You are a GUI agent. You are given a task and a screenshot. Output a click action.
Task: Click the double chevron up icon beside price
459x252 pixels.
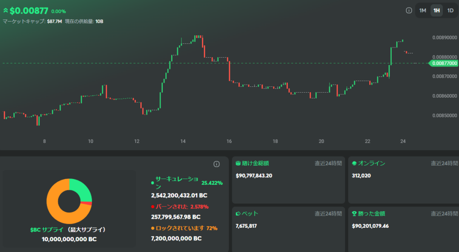[x=6, y=10]
